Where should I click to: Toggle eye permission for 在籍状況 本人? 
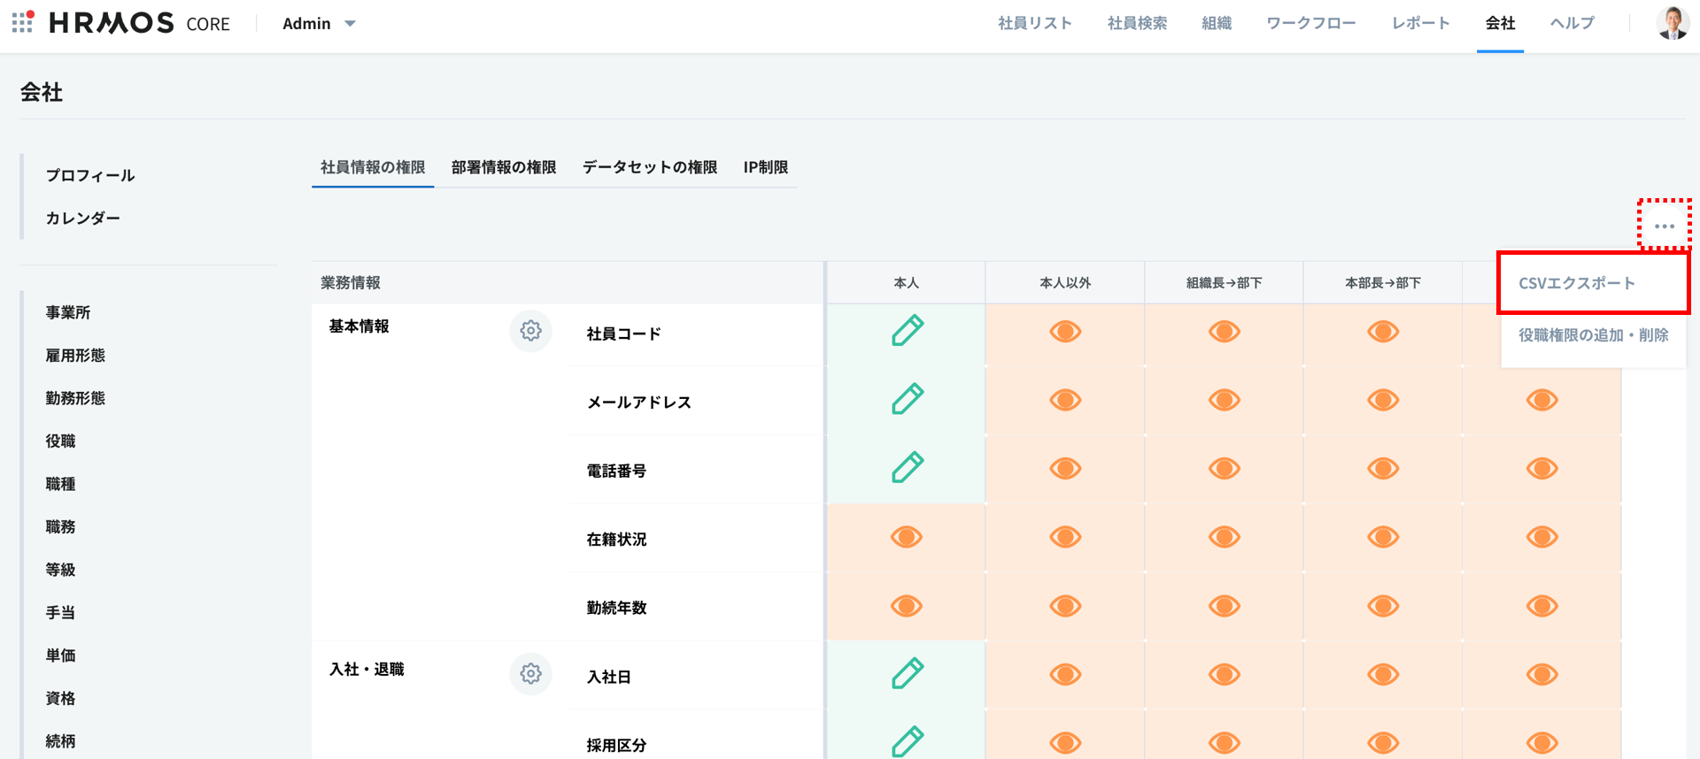(907, 537)
